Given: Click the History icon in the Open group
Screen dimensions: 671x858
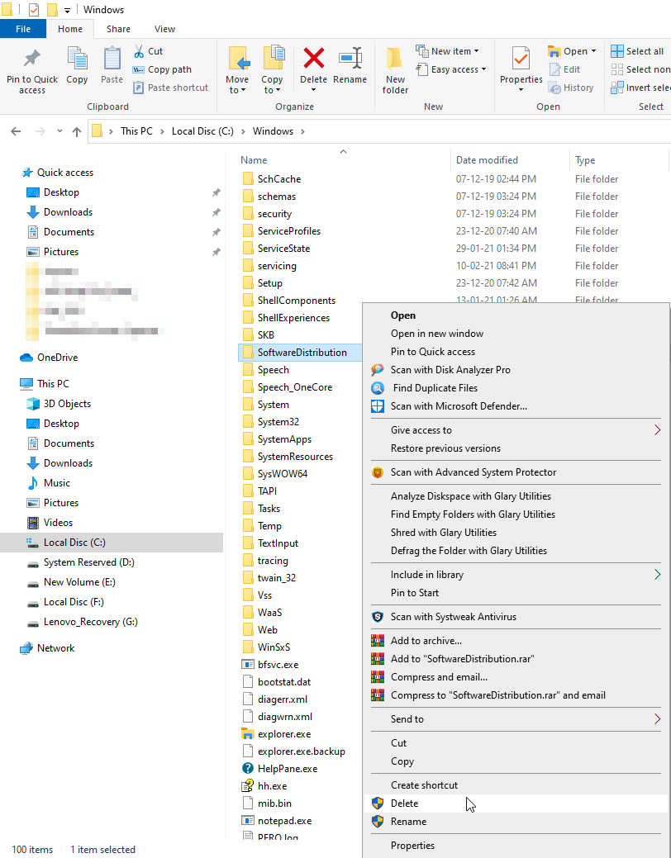Looking at the screenshot, I should [572, 88].
